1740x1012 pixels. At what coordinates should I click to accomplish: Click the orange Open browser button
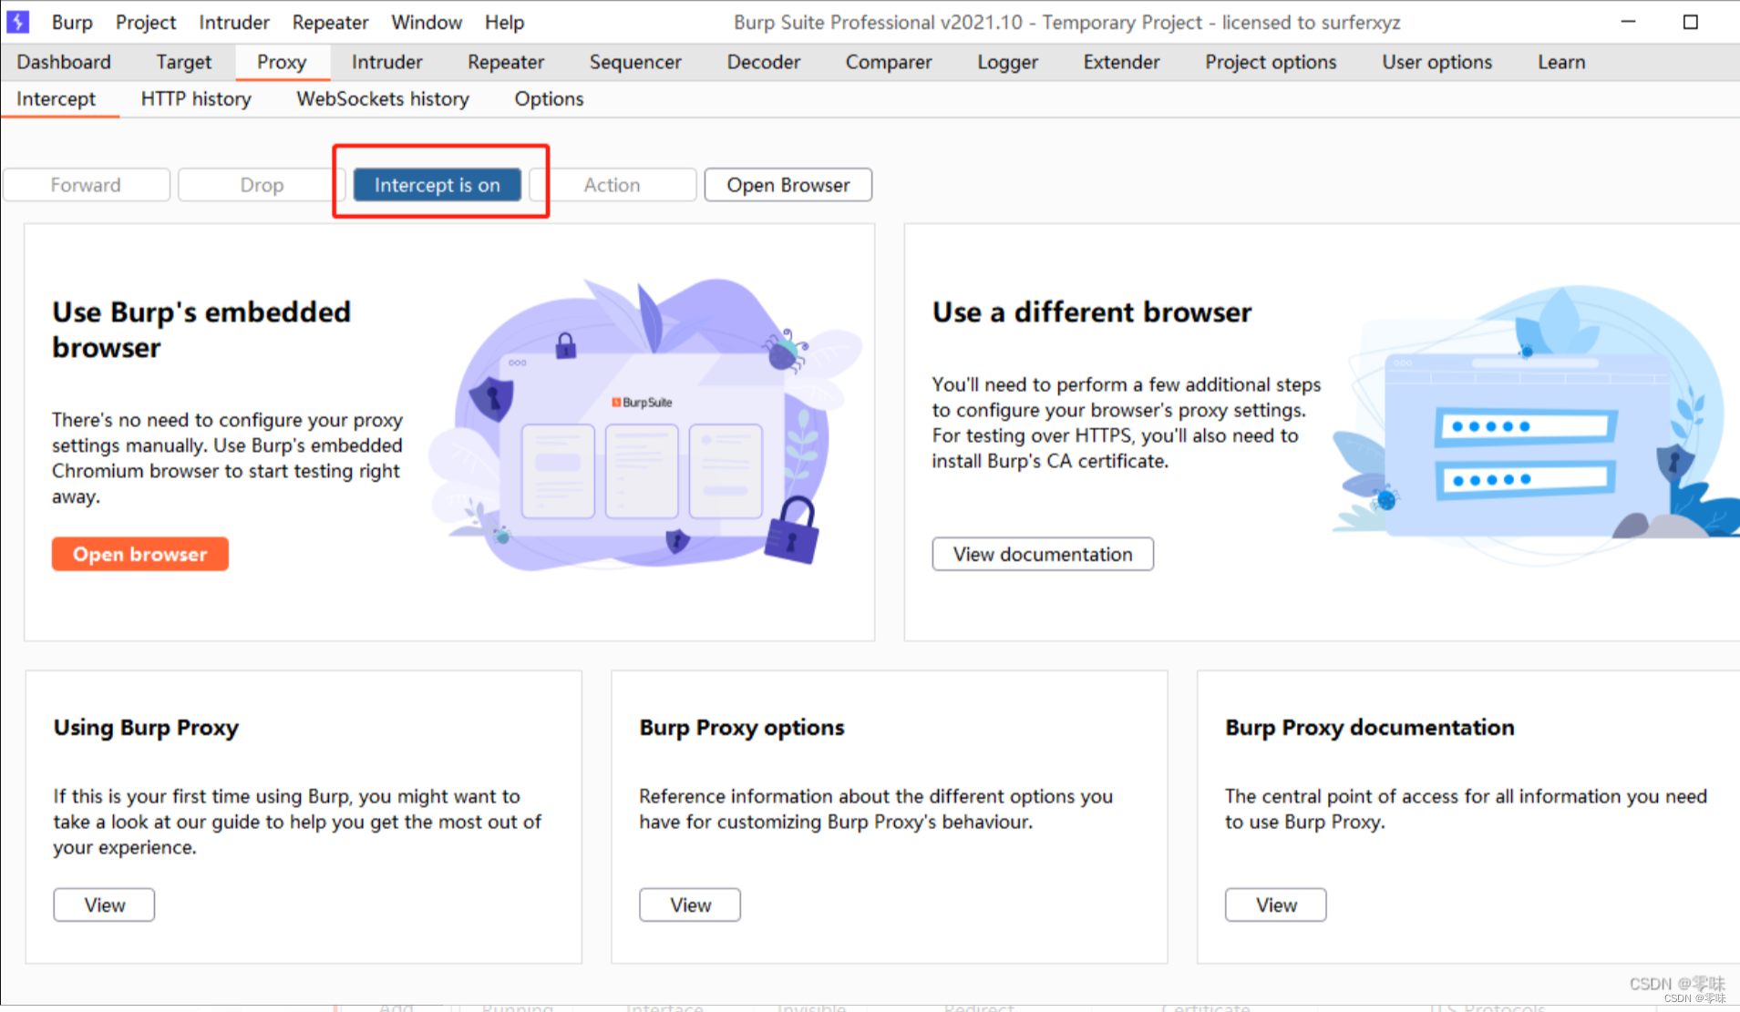coord(140,554)
